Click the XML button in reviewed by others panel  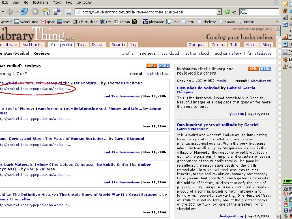click(x=253, y=69)
